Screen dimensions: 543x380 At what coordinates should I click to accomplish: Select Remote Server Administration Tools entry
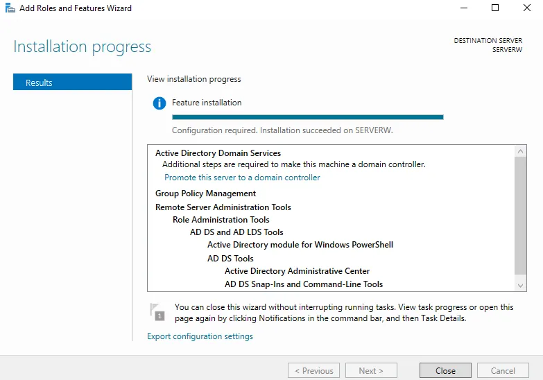tap(223, 207)
